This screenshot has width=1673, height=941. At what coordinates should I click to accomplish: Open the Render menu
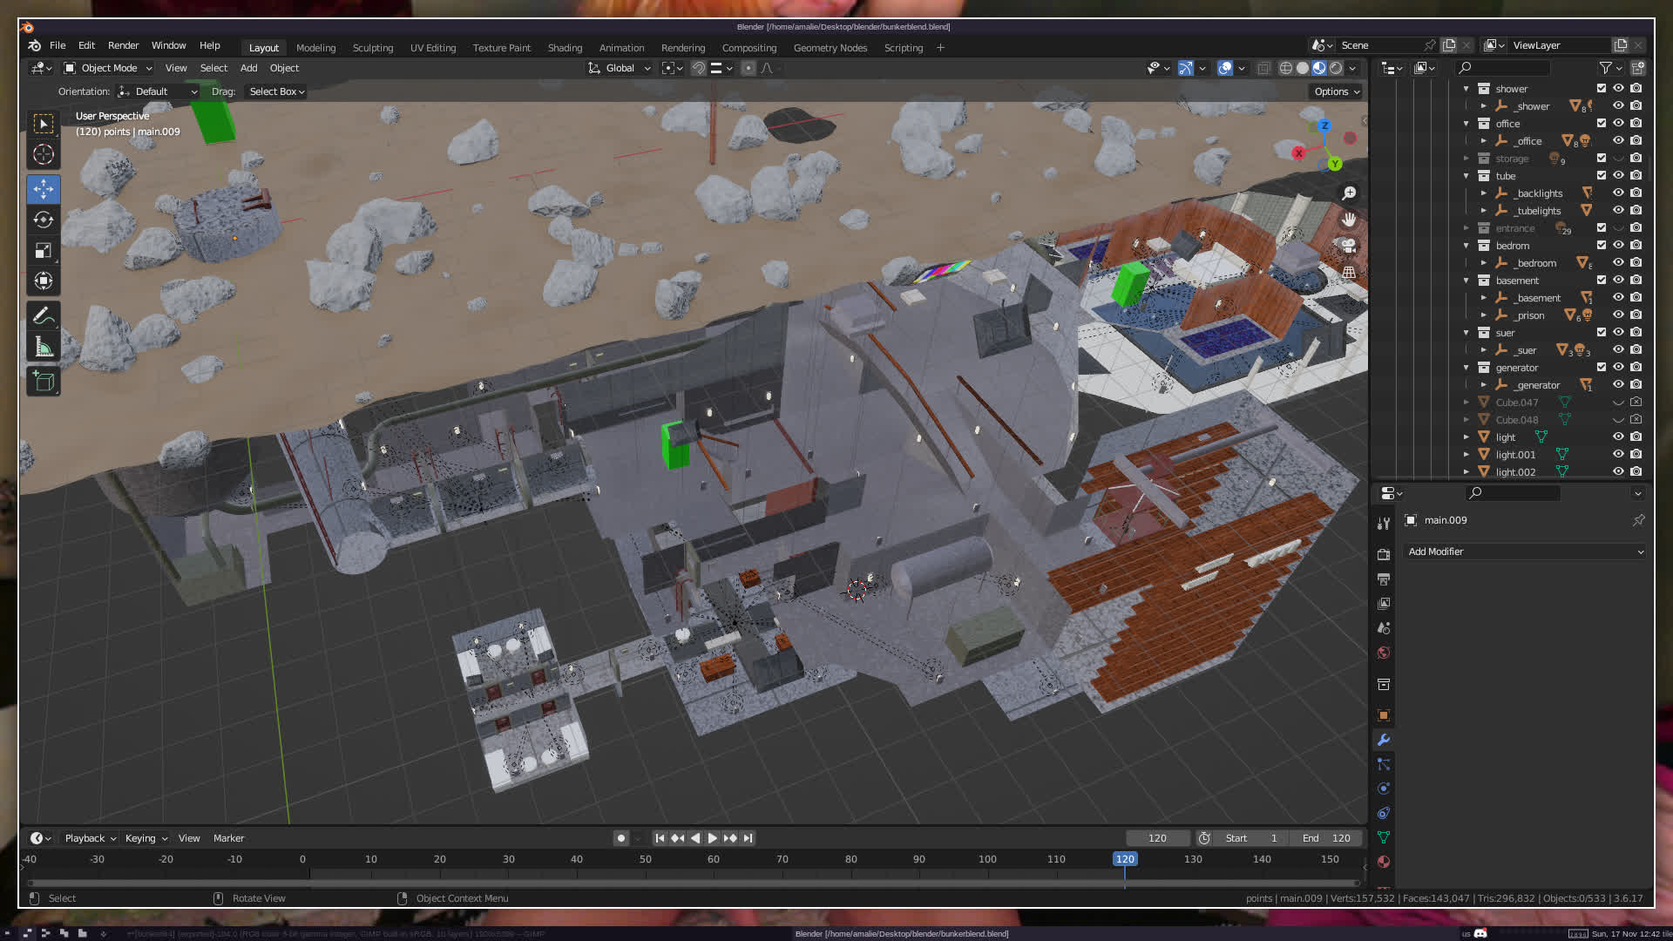(123, 45)
